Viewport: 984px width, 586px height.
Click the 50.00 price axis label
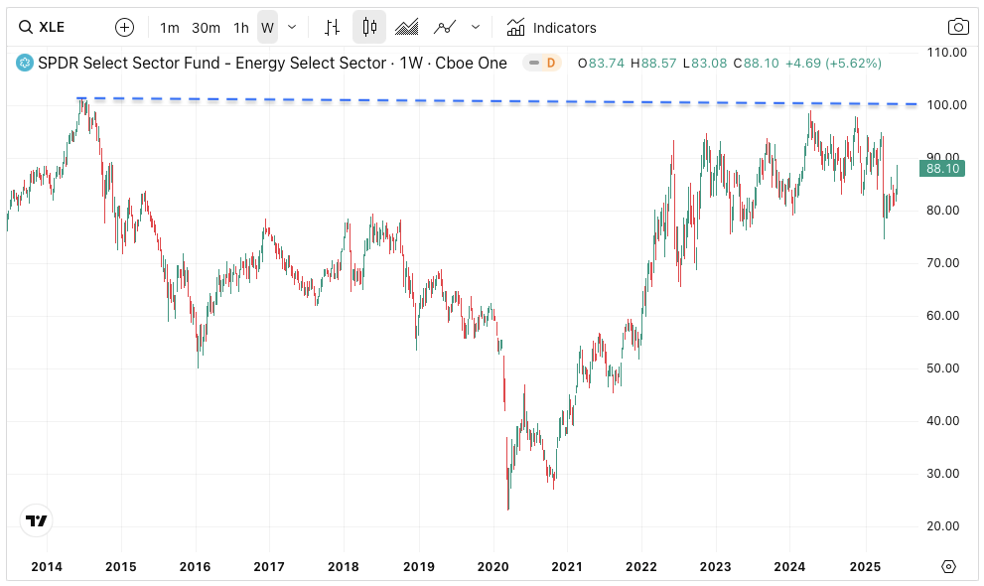pos(942,368)
